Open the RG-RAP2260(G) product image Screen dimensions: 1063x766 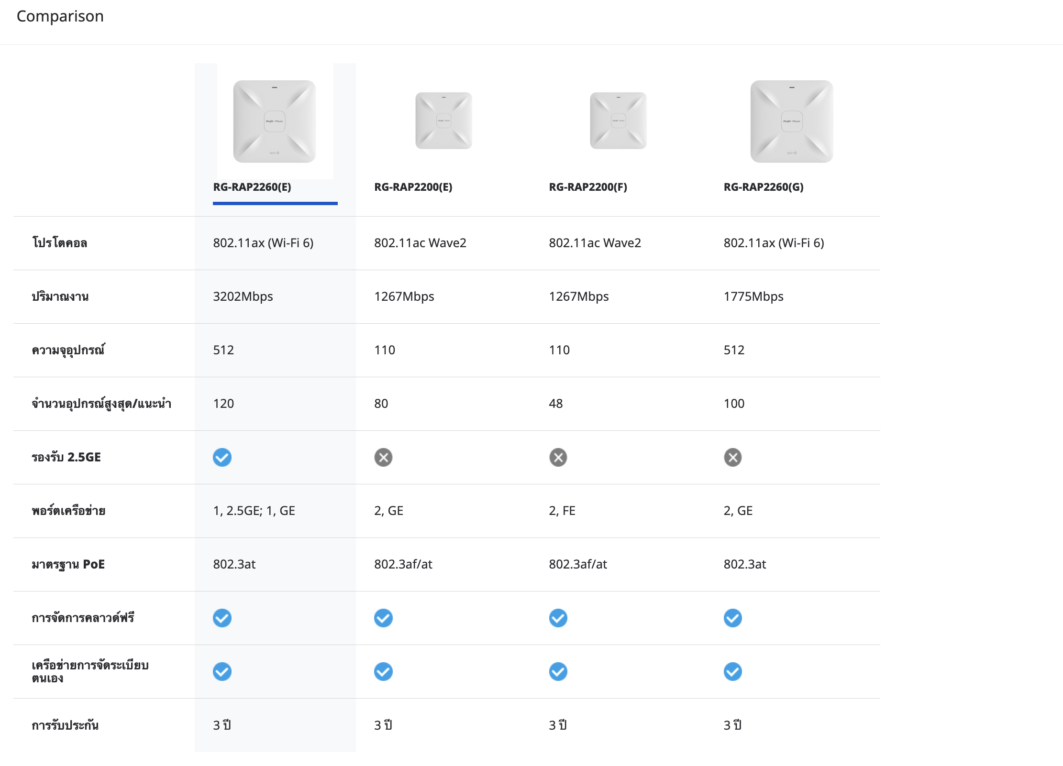pyautogui.click(x=792, y=121)
